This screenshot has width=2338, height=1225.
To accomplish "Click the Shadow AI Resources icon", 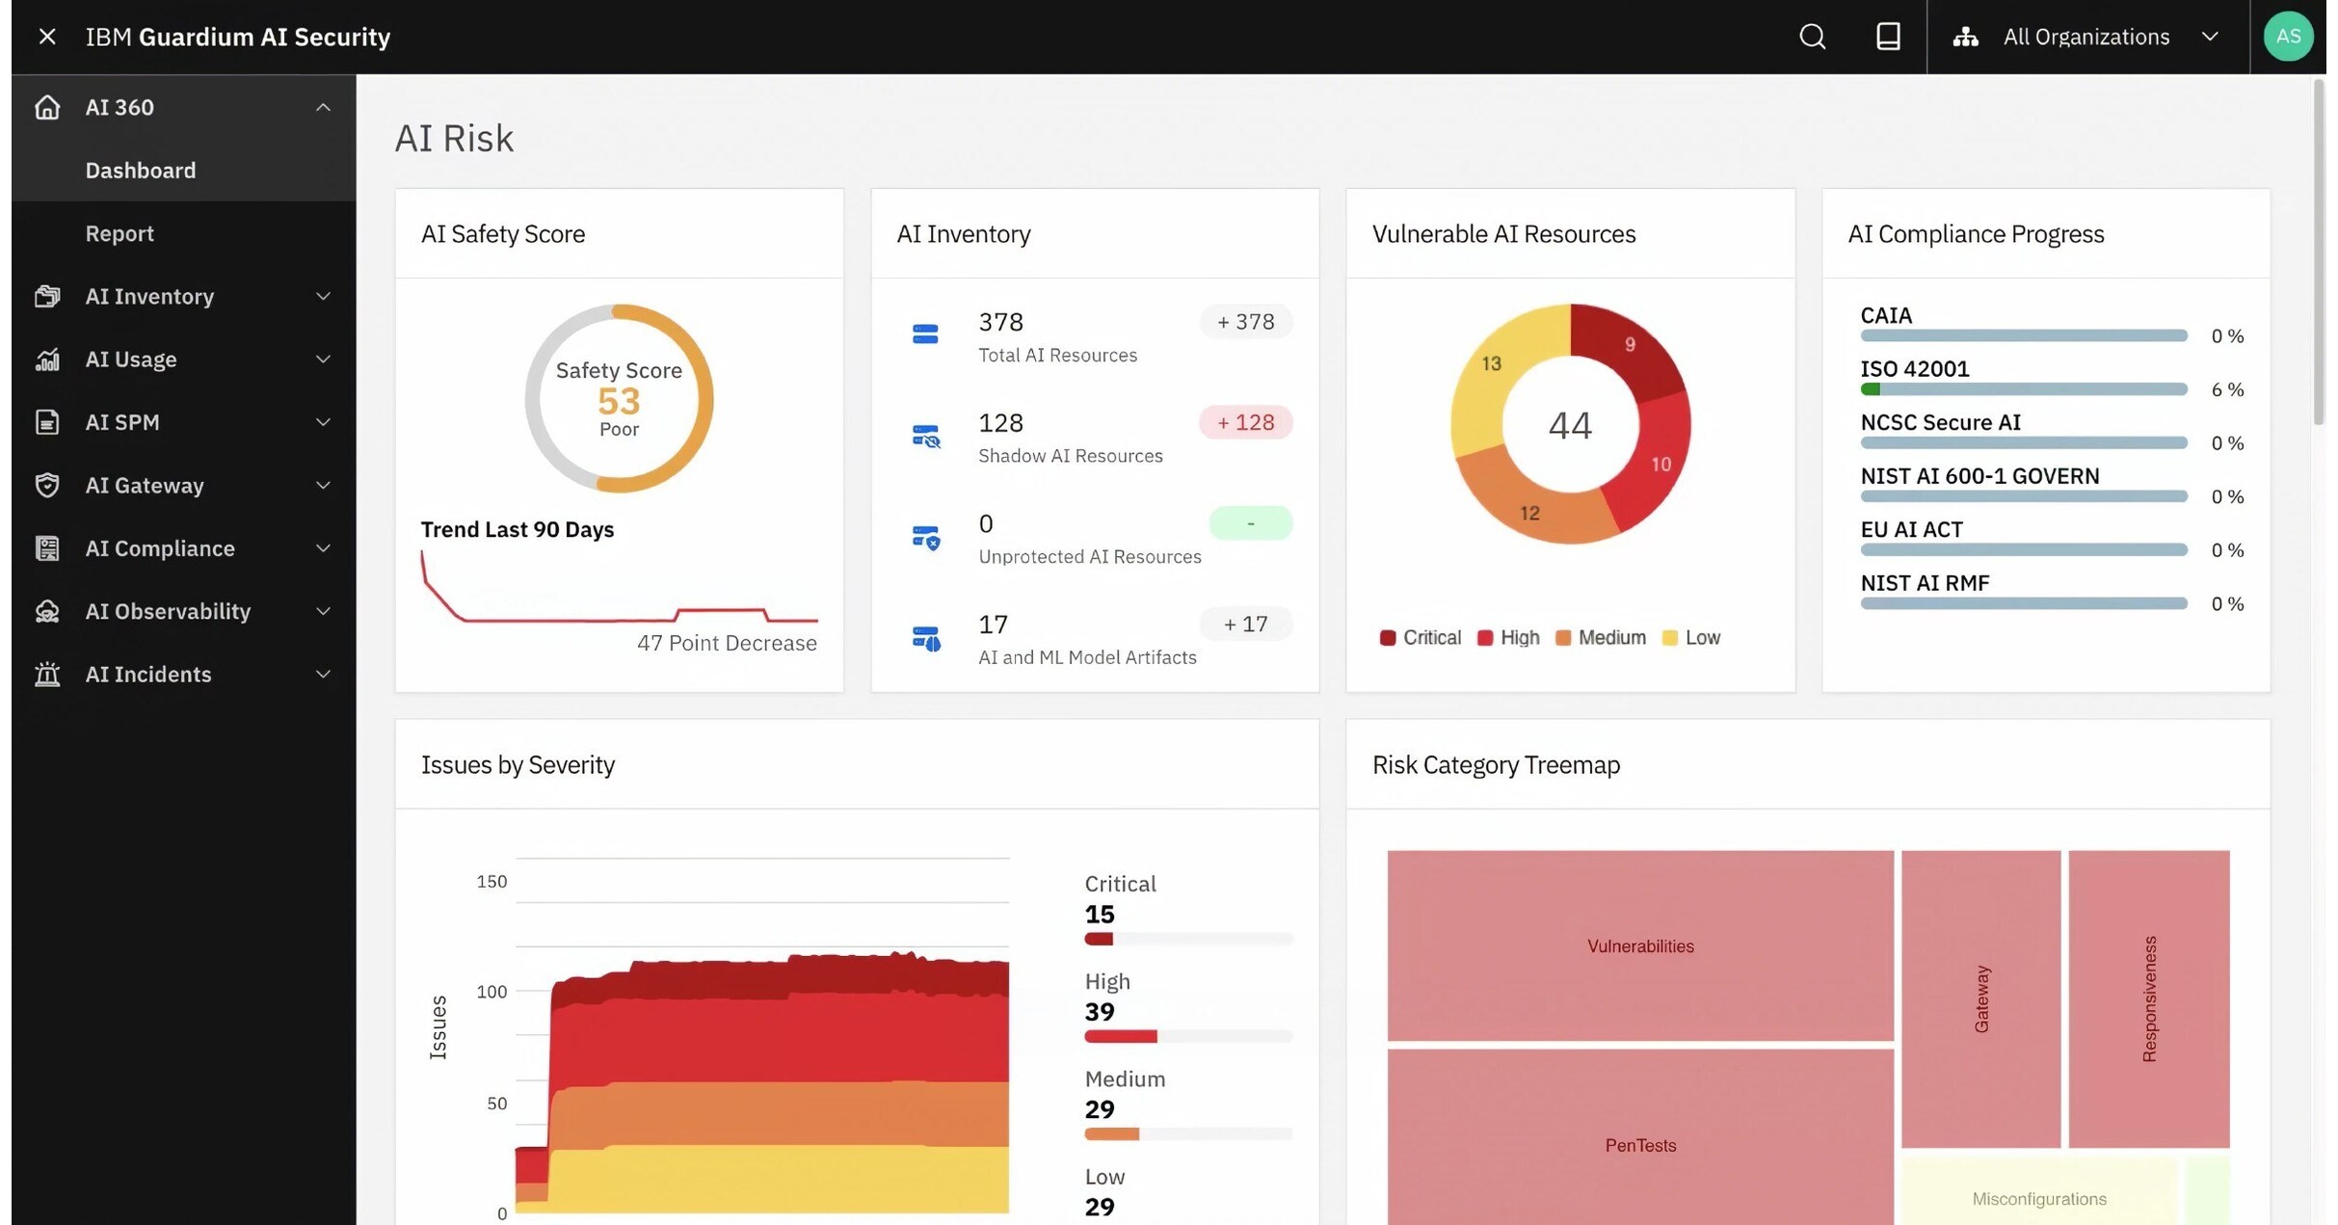I will click(926, 436).
